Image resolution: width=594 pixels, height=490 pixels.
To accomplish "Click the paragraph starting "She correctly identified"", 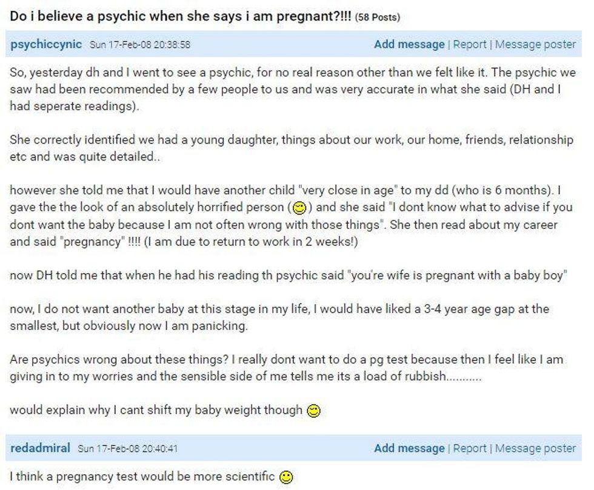I will (x=292, y=148).
